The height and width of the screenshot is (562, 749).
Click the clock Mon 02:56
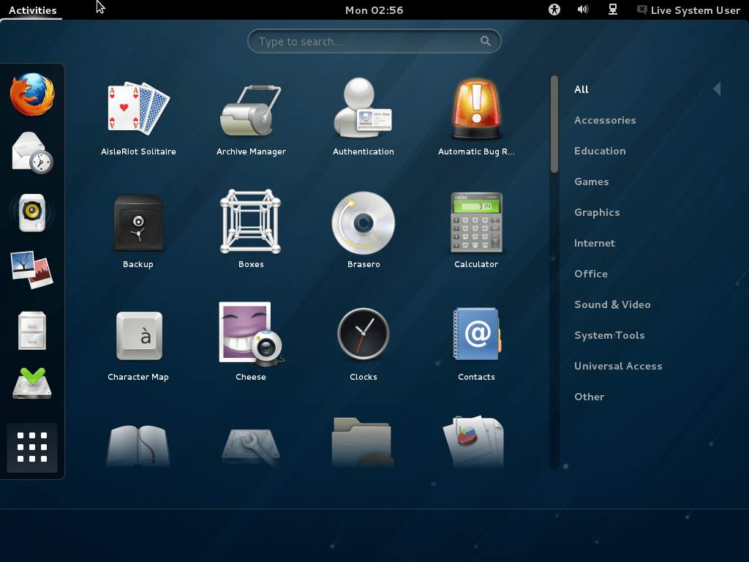[374, 10]
